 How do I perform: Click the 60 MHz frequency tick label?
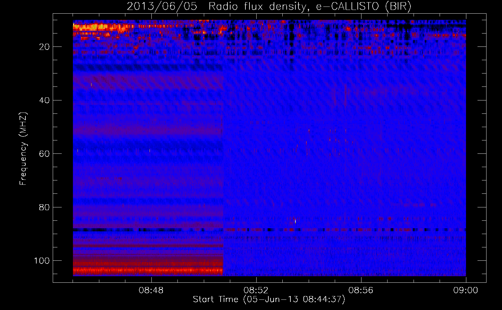click(x=44, y=154)
